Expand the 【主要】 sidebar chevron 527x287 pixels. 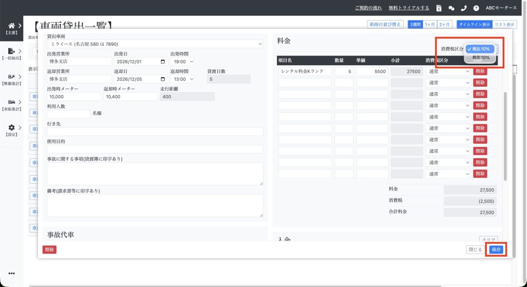[x=20, y=26]
